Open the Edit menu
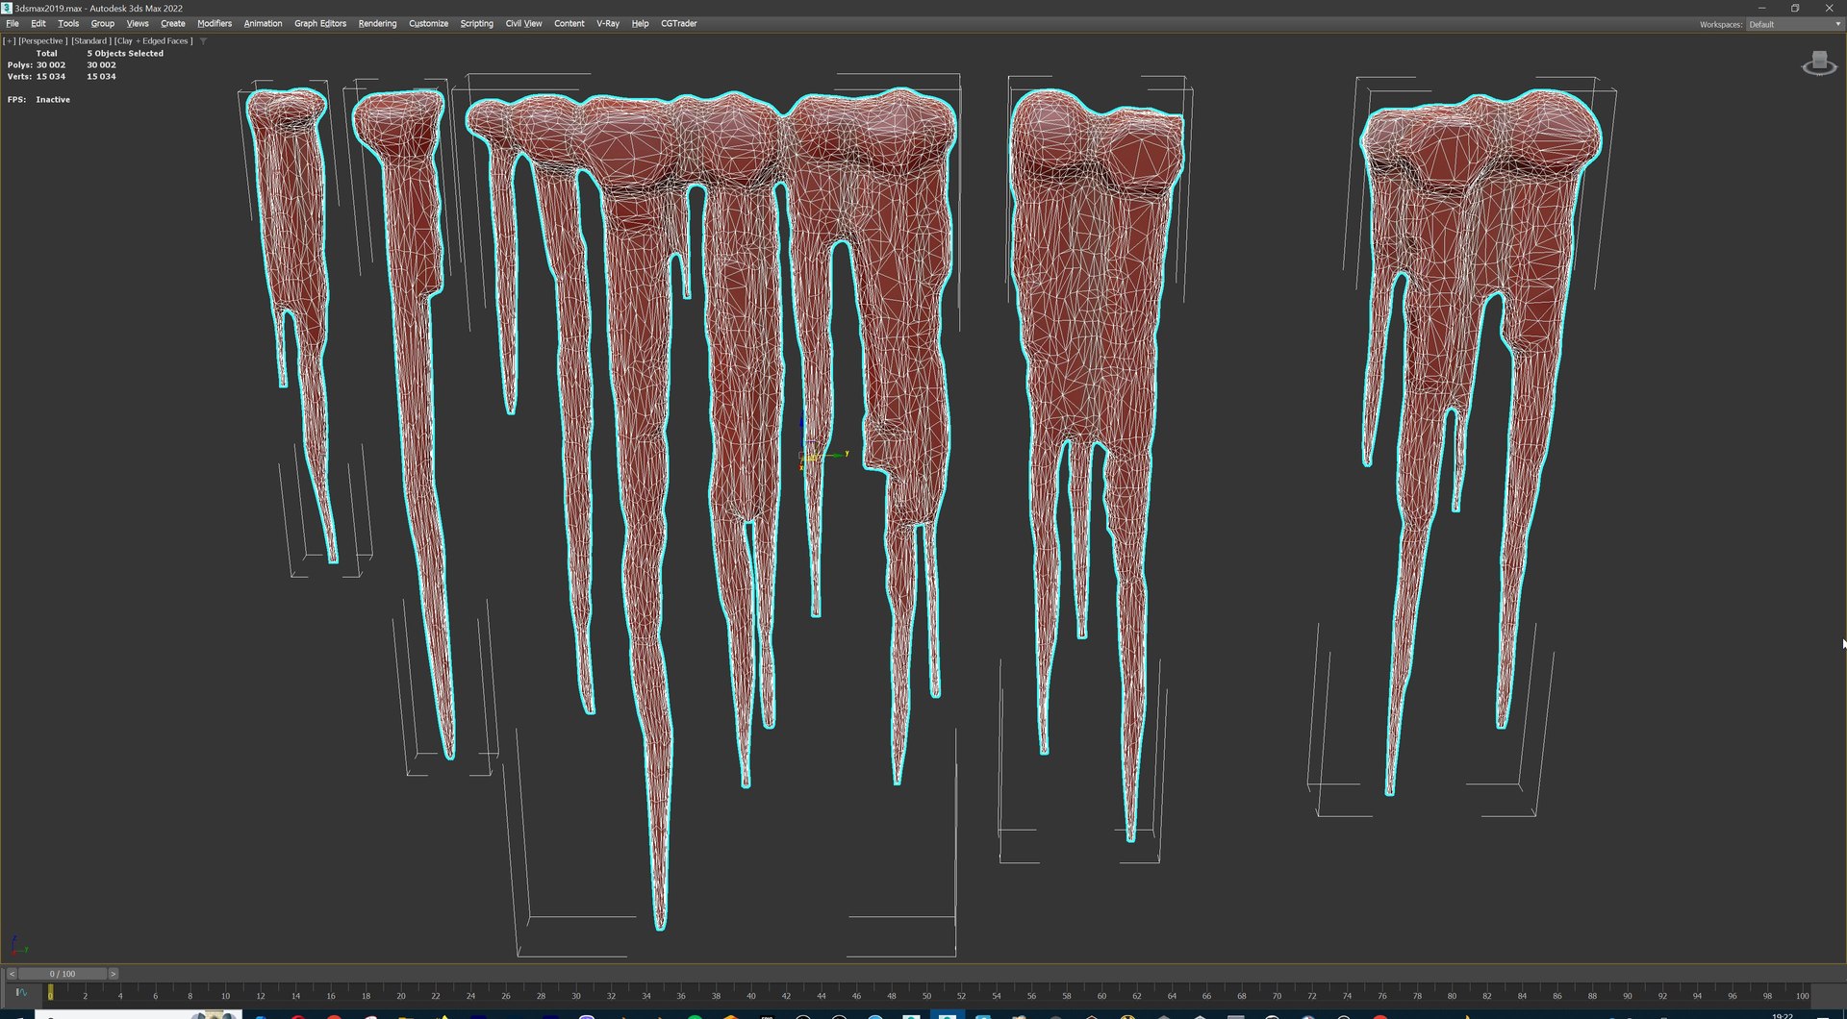1847x1019 pixels. (x=38, y=23)
